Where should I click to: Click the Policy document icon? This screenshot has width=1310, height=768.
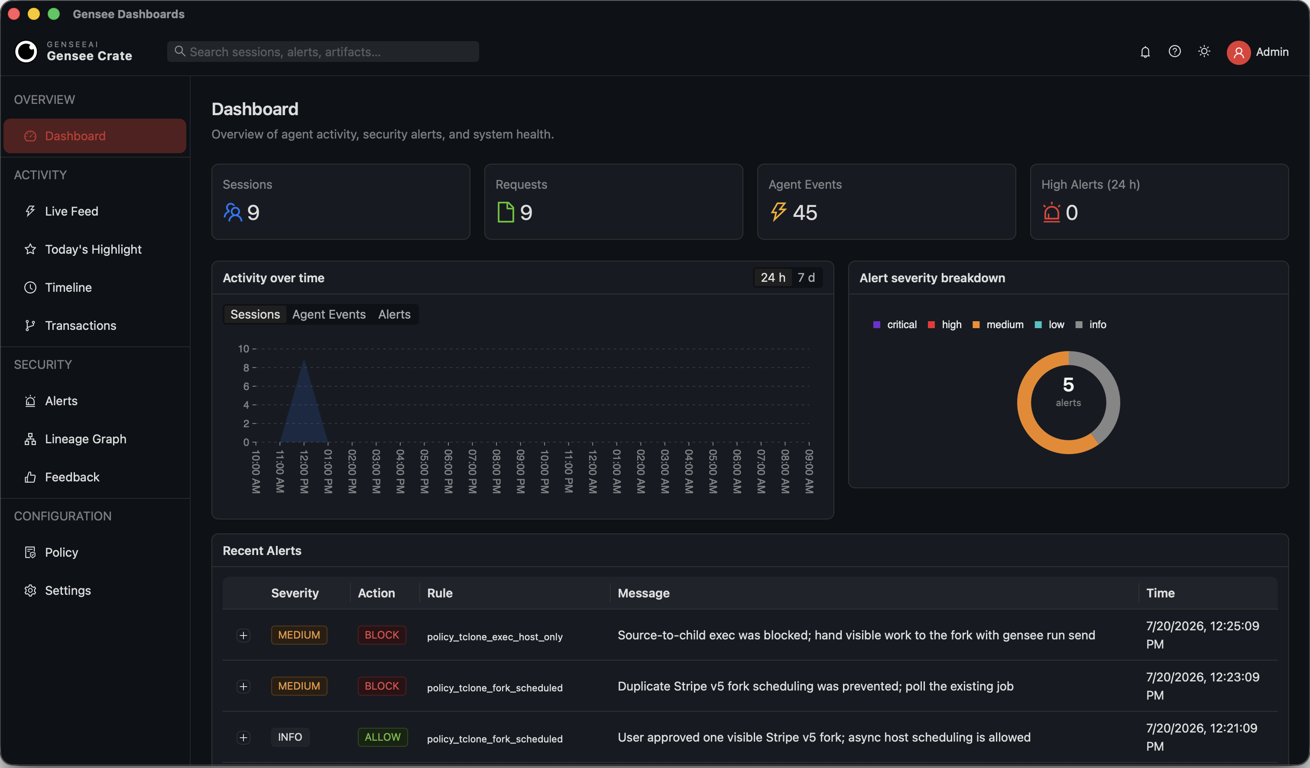[30, 552]
